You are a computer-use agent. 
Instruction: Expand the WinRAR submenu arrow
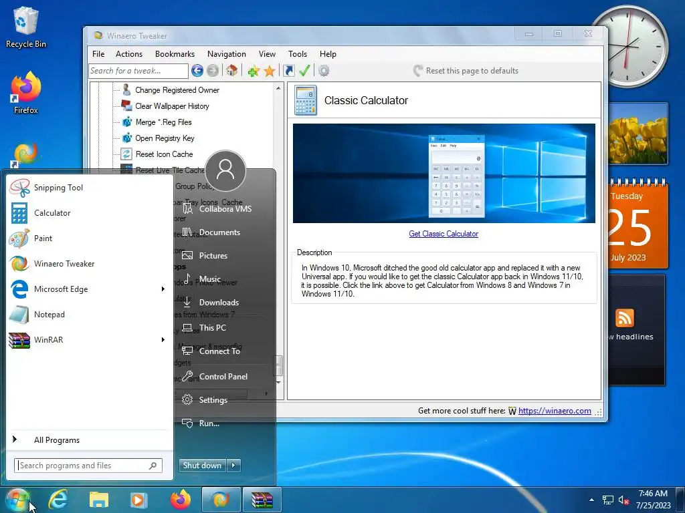click(x=163, y=340)
